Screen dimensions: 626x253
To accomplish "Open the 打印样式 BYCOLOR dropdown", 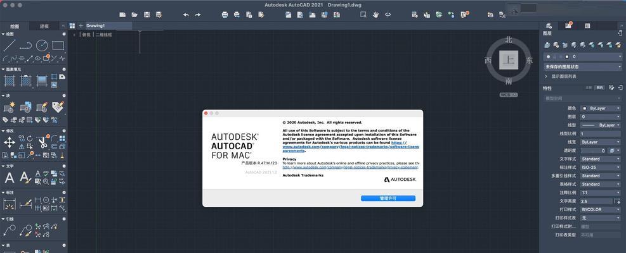I will tap(601, 209).
